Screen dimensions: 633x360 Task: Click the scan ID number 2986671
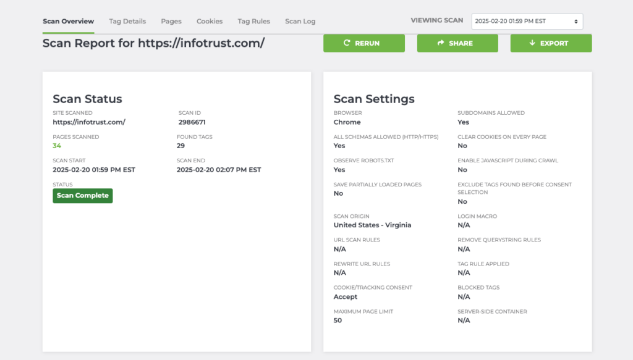click(x=192, y=122)
